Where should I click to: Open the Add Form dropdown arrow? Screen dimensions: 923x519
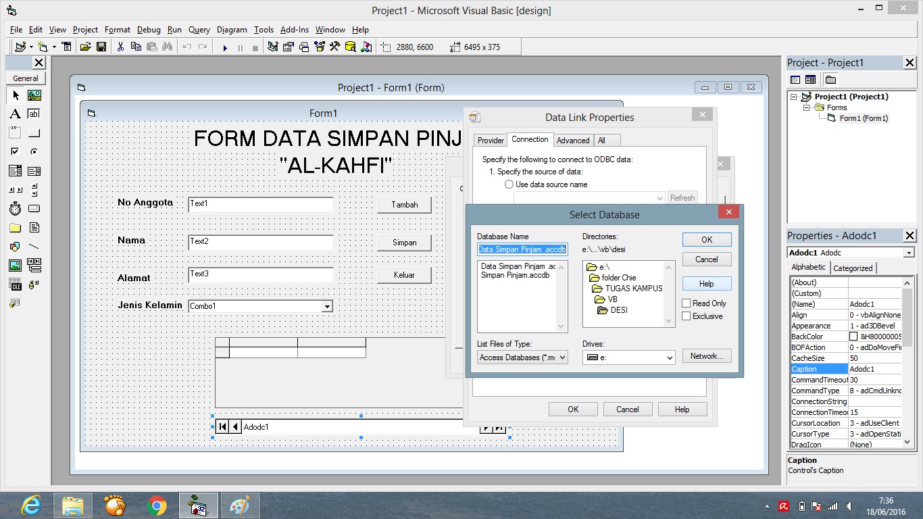click(x=54, y=47)
